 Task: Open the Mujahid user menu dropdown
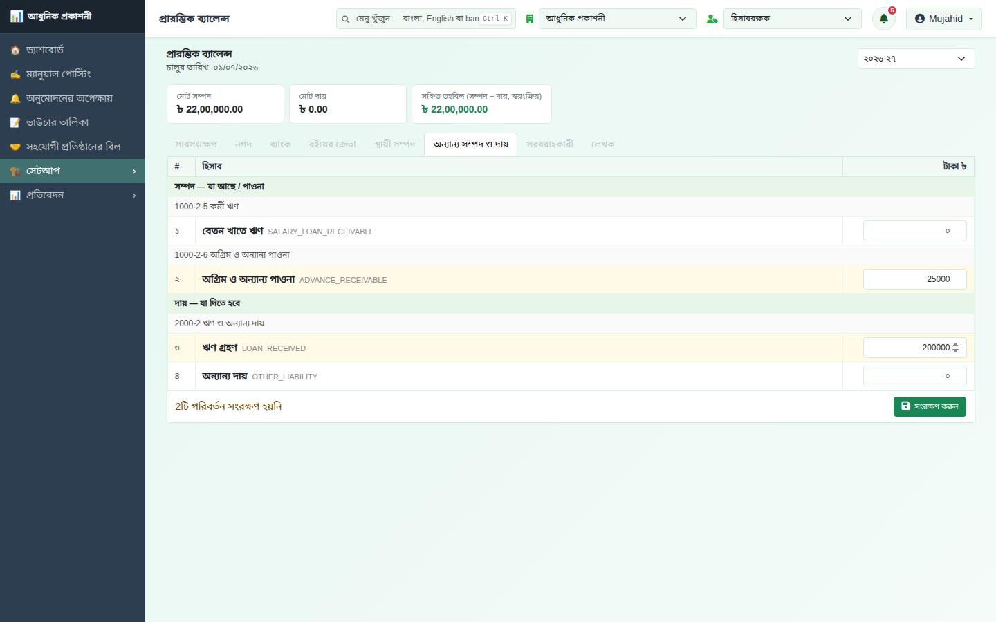pyautogui.click(x=944, y=19)
